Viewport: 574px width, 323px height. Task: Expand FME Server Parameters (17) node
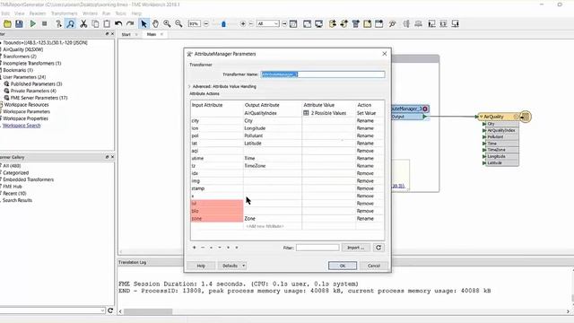[35, 98]
